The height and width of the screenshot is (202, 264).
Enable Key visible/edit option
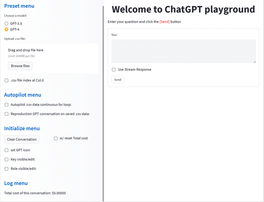[x=6, y=159]
